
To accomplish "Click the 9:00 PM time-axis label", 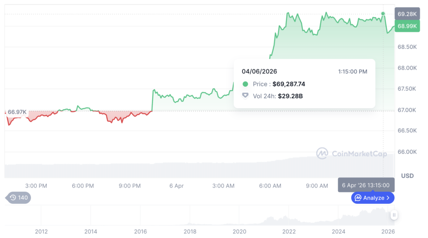I will tap(130, 186).
